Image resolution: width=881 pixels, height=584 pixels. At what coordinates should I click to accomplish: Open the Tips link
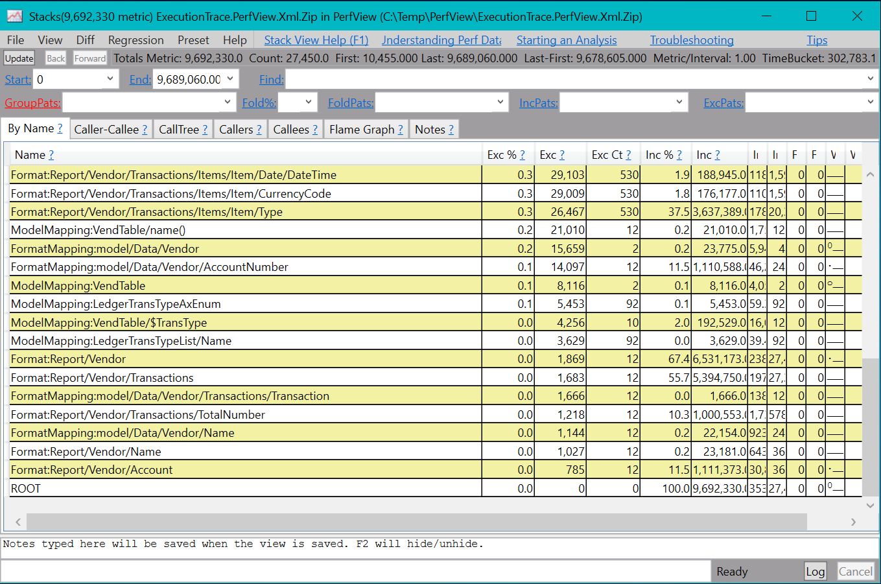point(817,40)
